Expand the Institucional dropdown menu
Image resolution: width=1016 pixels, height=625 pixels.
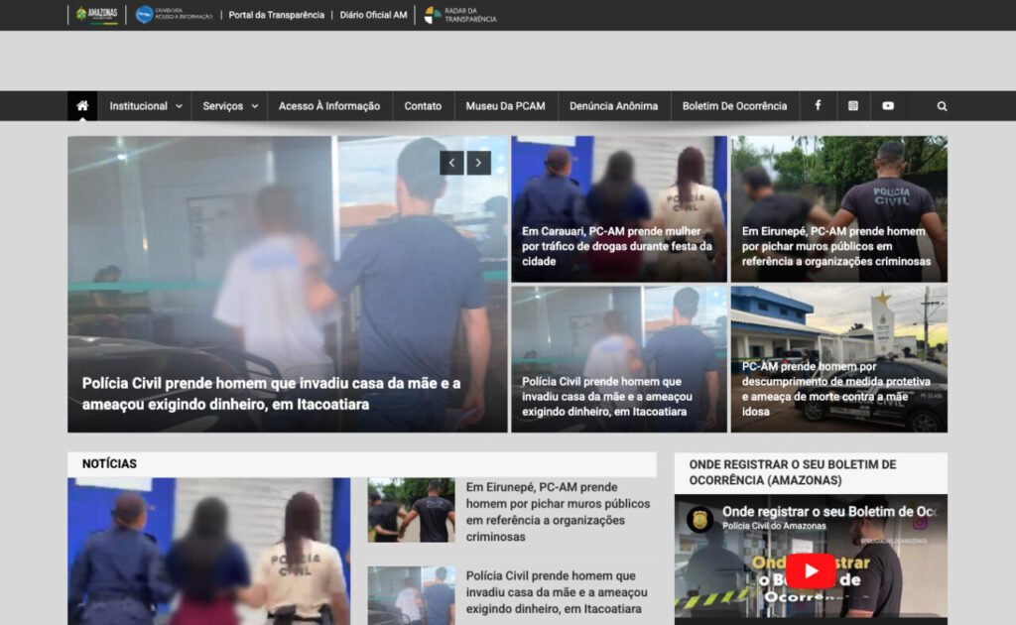[x=145, y=105]
